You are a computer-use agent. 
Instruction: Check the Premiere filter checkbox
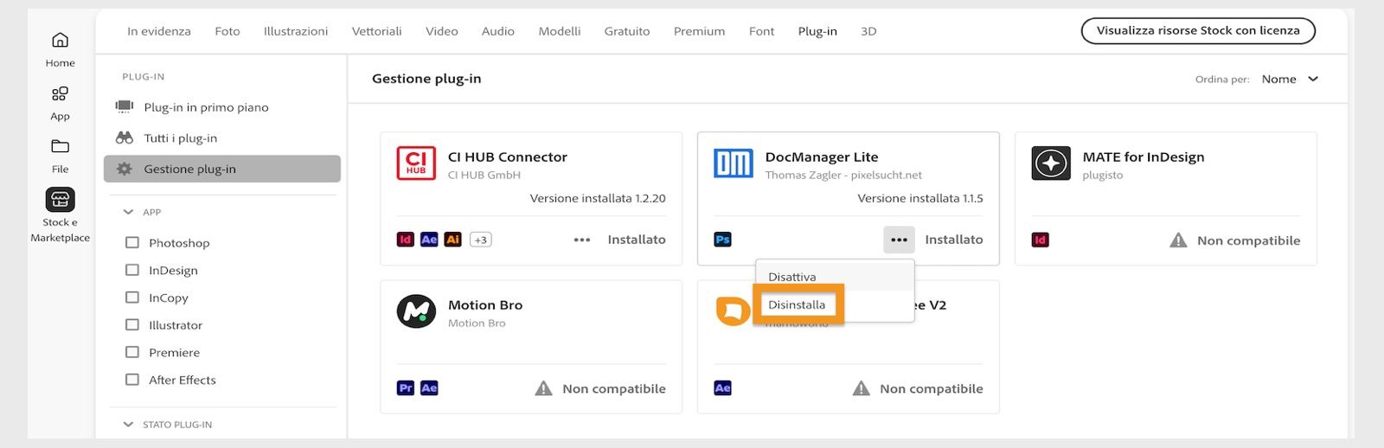tap(132, 352)
